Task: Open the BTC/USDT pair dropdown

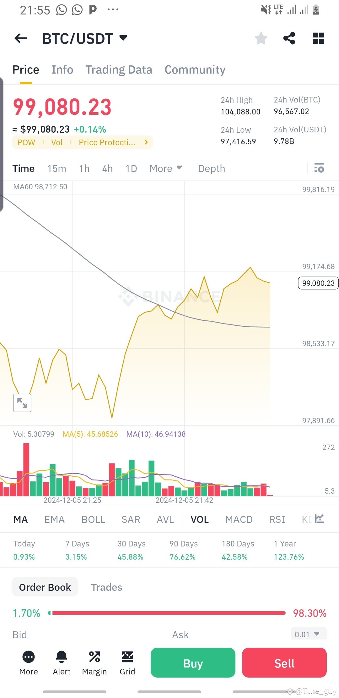Action: 123,38
